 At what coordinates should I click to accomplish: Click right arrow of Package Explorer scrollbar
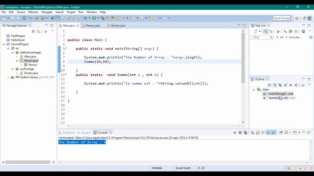(x=53, y=162)
